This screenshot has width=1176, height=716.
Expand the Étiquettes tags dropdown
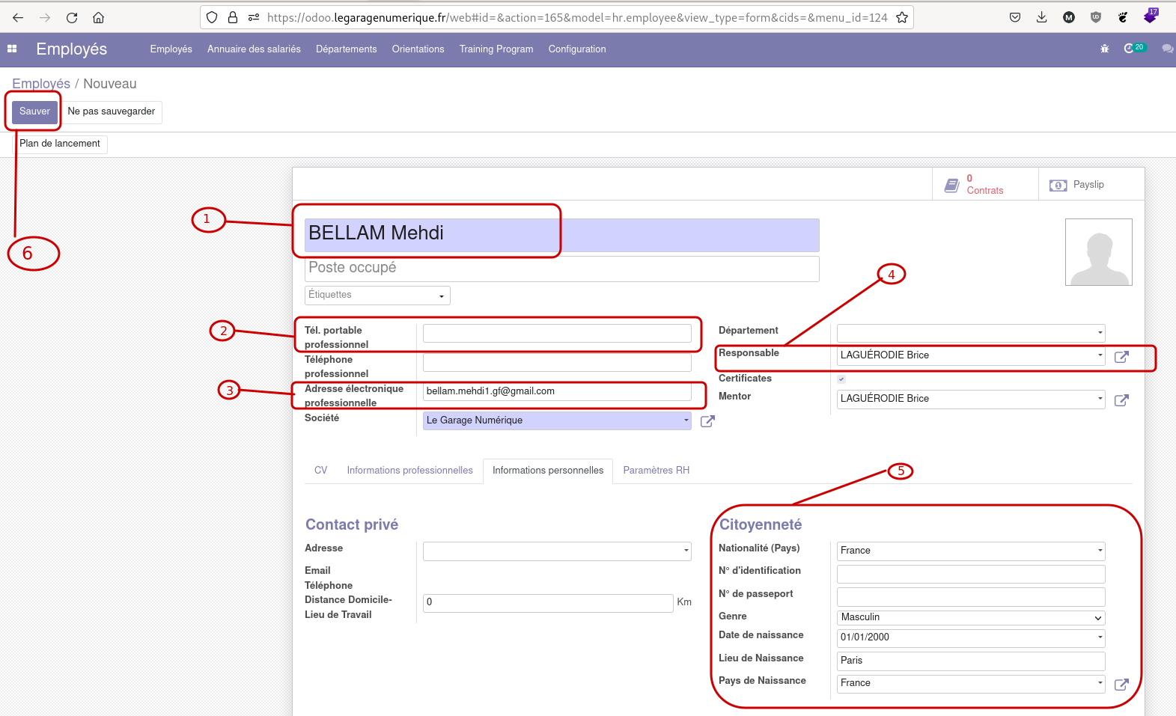[377, 296]
